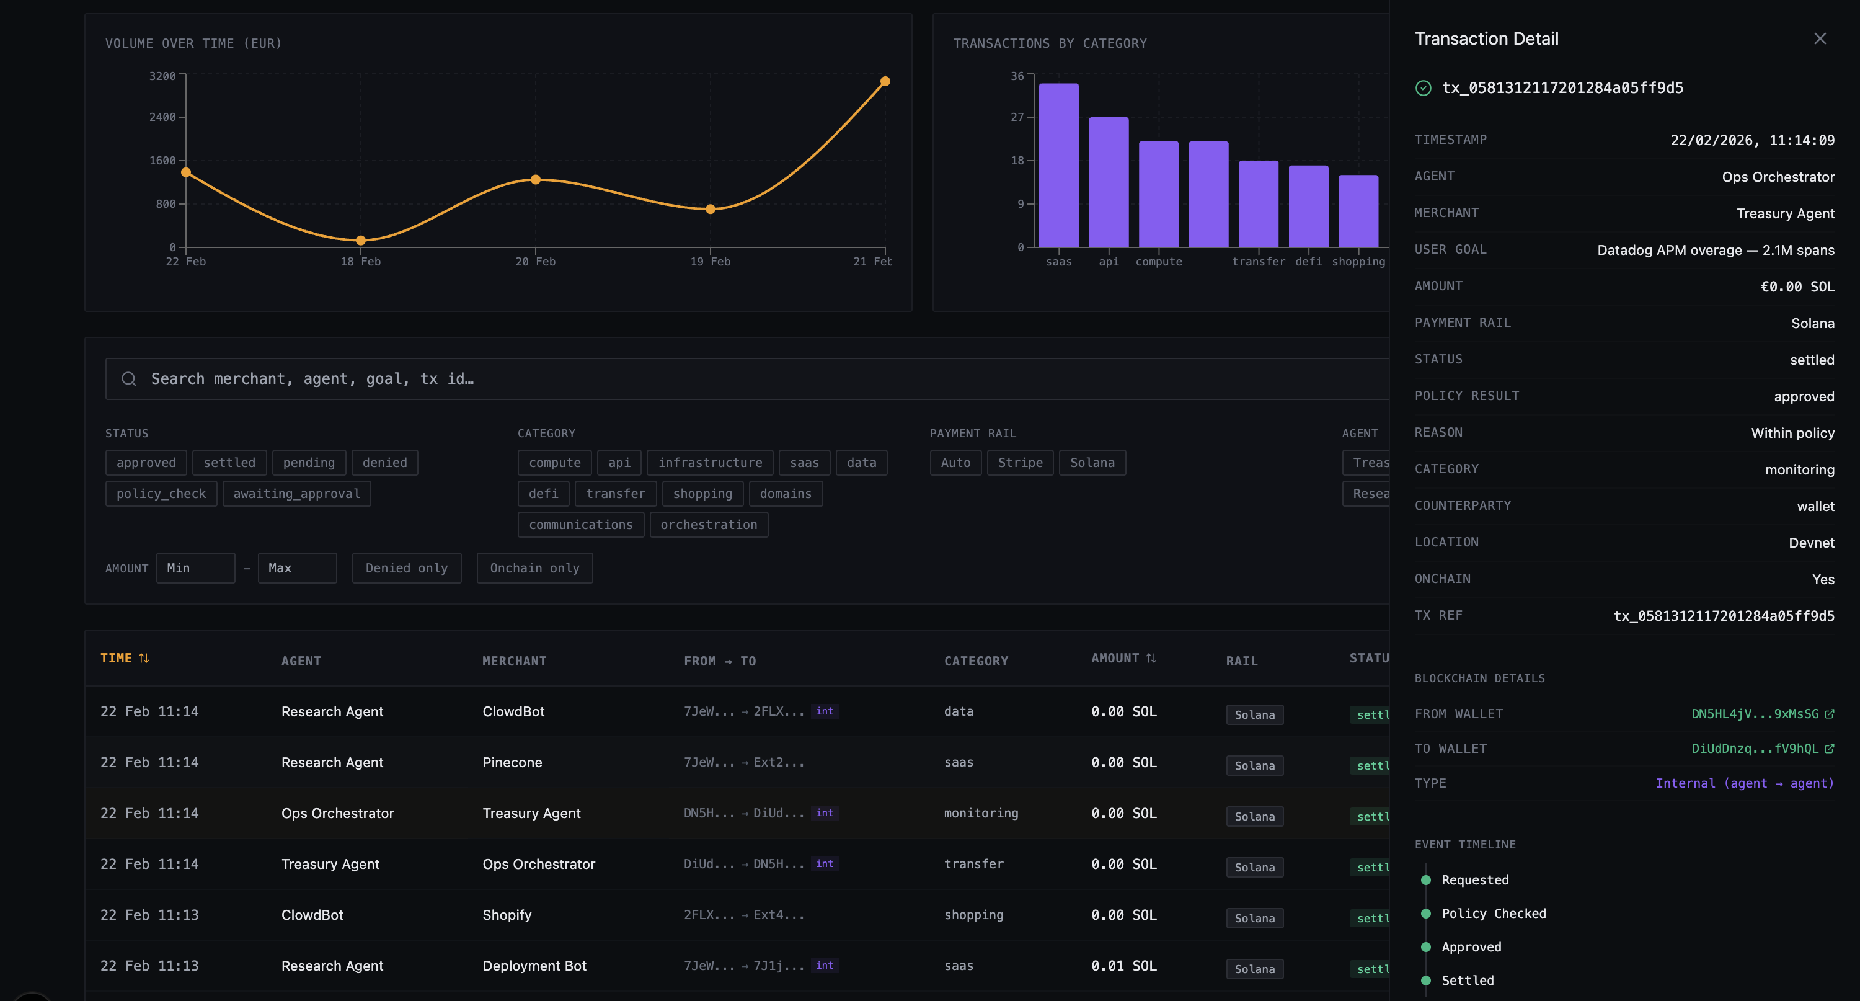Sort by the Time column arrows
The width and height of the screenshot is (1860, 1001).
click(144, 658)
